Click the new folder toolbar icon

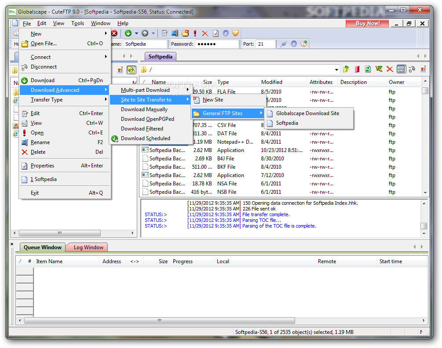tap(185, 33)
